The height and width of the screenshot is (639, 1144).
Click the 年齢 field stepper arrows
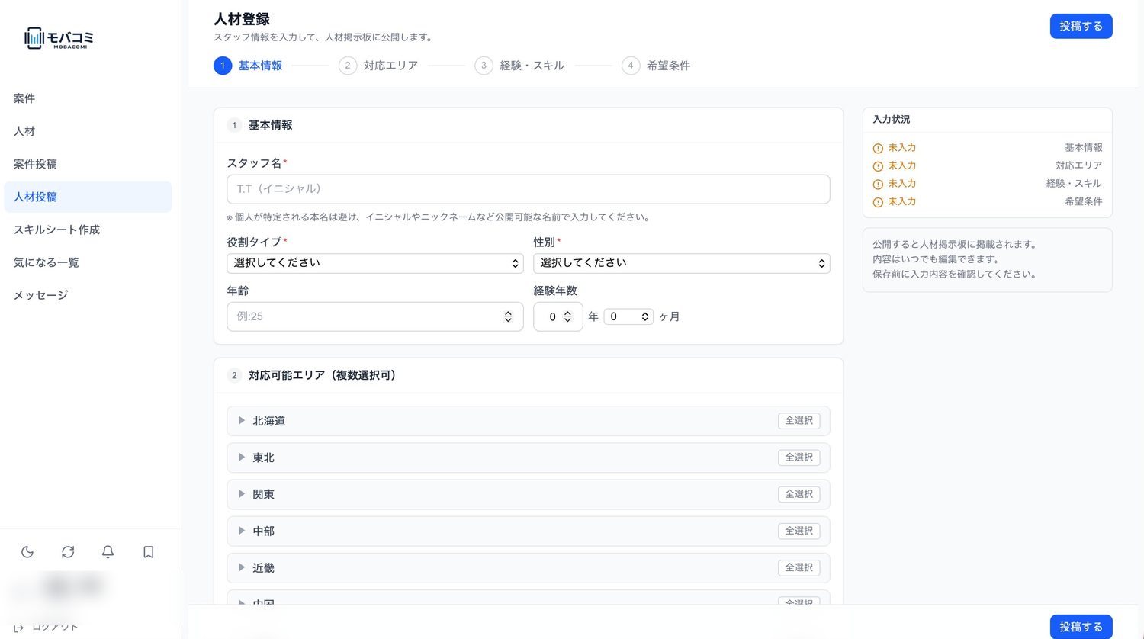(508, 316)
